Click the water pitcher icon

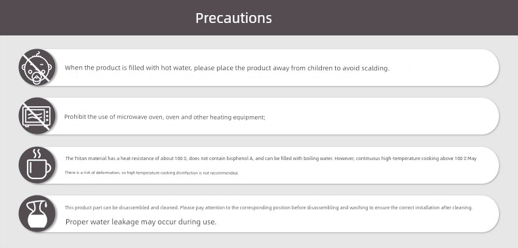pos(37,214)
